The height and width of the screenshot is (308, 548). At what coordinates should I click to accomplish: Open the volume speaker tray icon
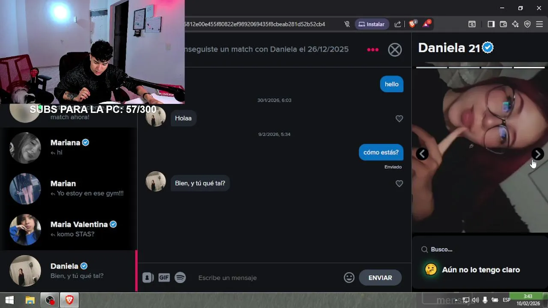point(475,300)
